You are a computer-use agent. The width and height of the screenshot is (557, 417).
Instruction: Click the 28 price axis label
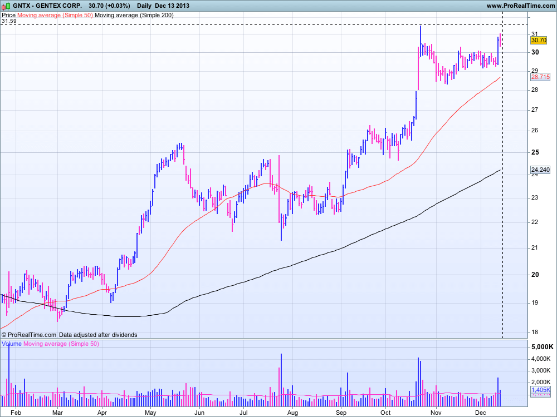point(535,90)
